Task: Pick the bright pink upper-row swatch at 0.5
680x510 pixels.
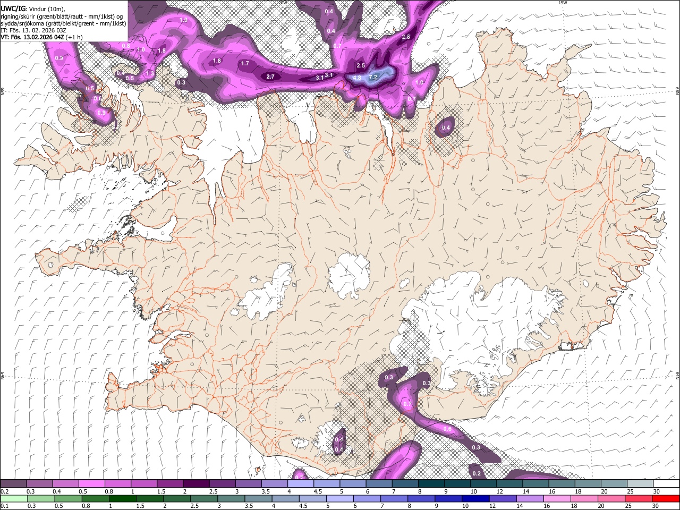Action: point(91,483)
